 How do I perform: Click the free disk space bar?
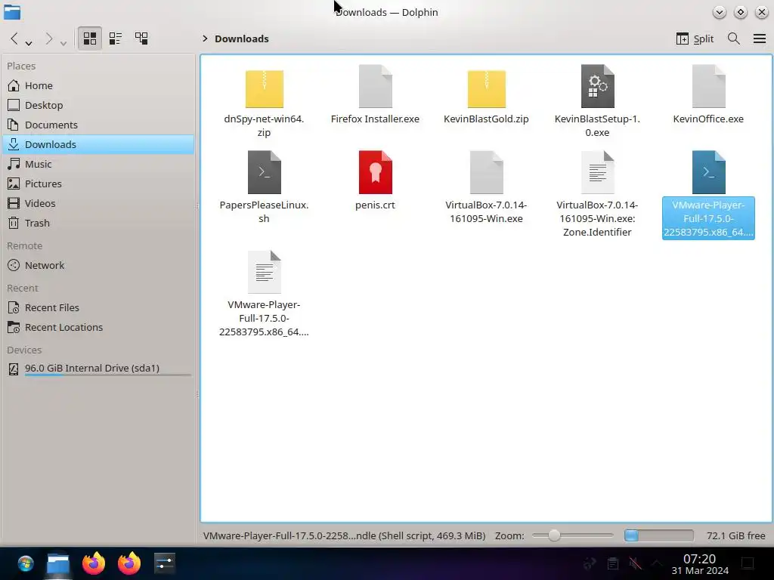[658, 535]
